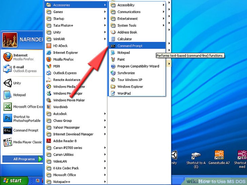Click the Windows Explorer icon
The width and height of the screenshot is (247, 185).
pyautogui.click(x=113, y=86)
